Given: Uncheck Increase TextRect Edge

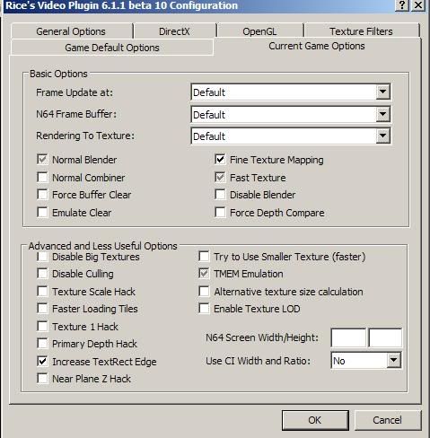Looking at the screenshot, I should [42, 362].
